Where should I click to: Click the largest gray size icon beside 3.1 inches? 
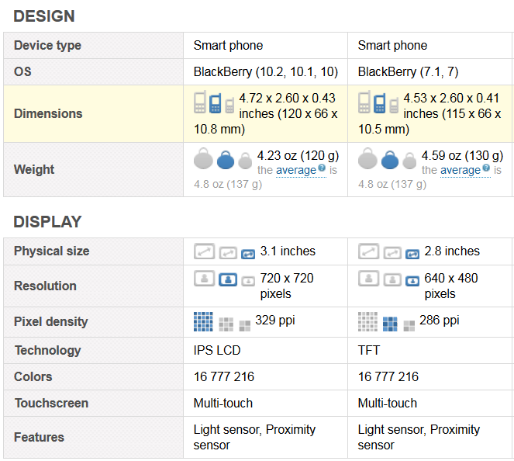(204, 251)
